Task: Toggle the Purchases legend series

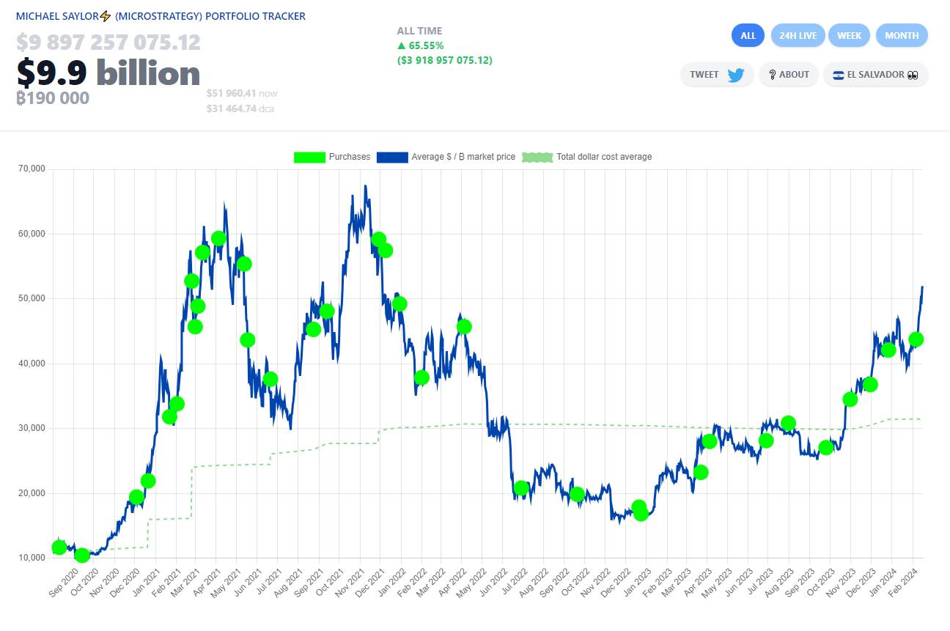Action: click(332, 157)
